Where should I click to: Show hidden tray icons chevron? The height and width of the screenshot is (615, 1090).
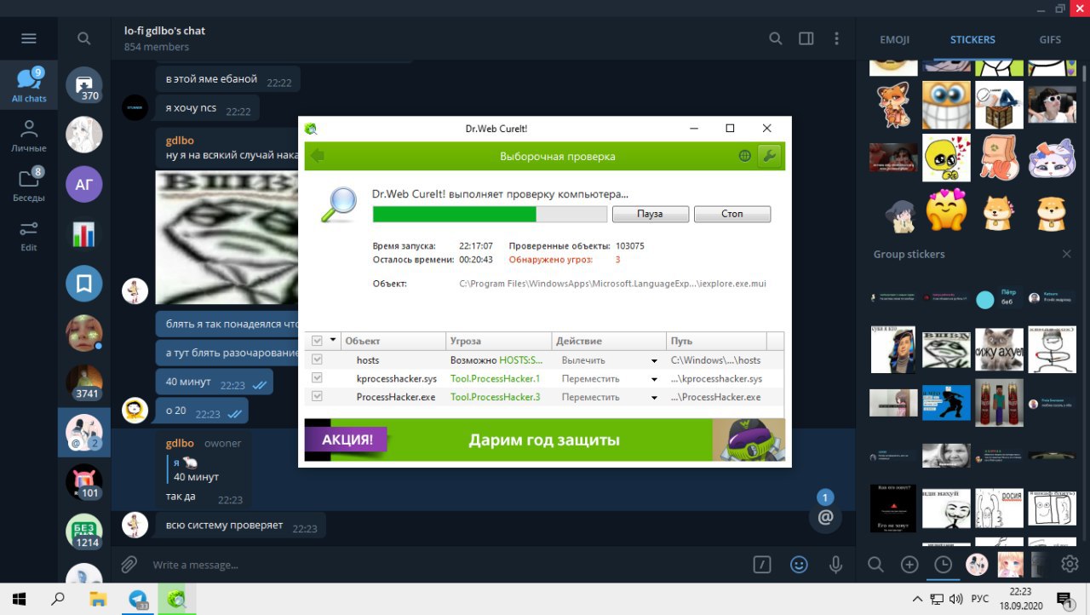click(917, 599)
